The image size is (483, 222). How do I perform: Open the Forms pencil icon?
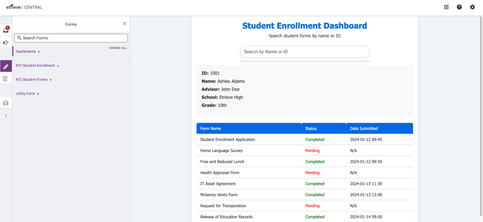pyautogui.click(x=6, y=66)
